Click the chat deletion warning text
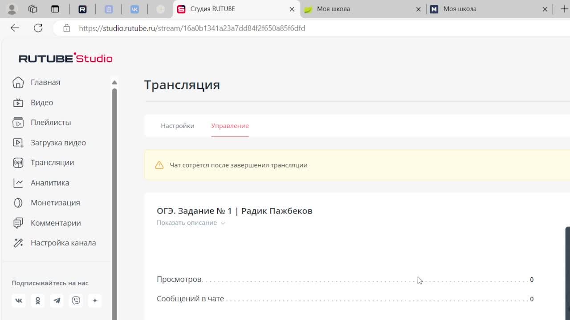 (x=238, y=165)
